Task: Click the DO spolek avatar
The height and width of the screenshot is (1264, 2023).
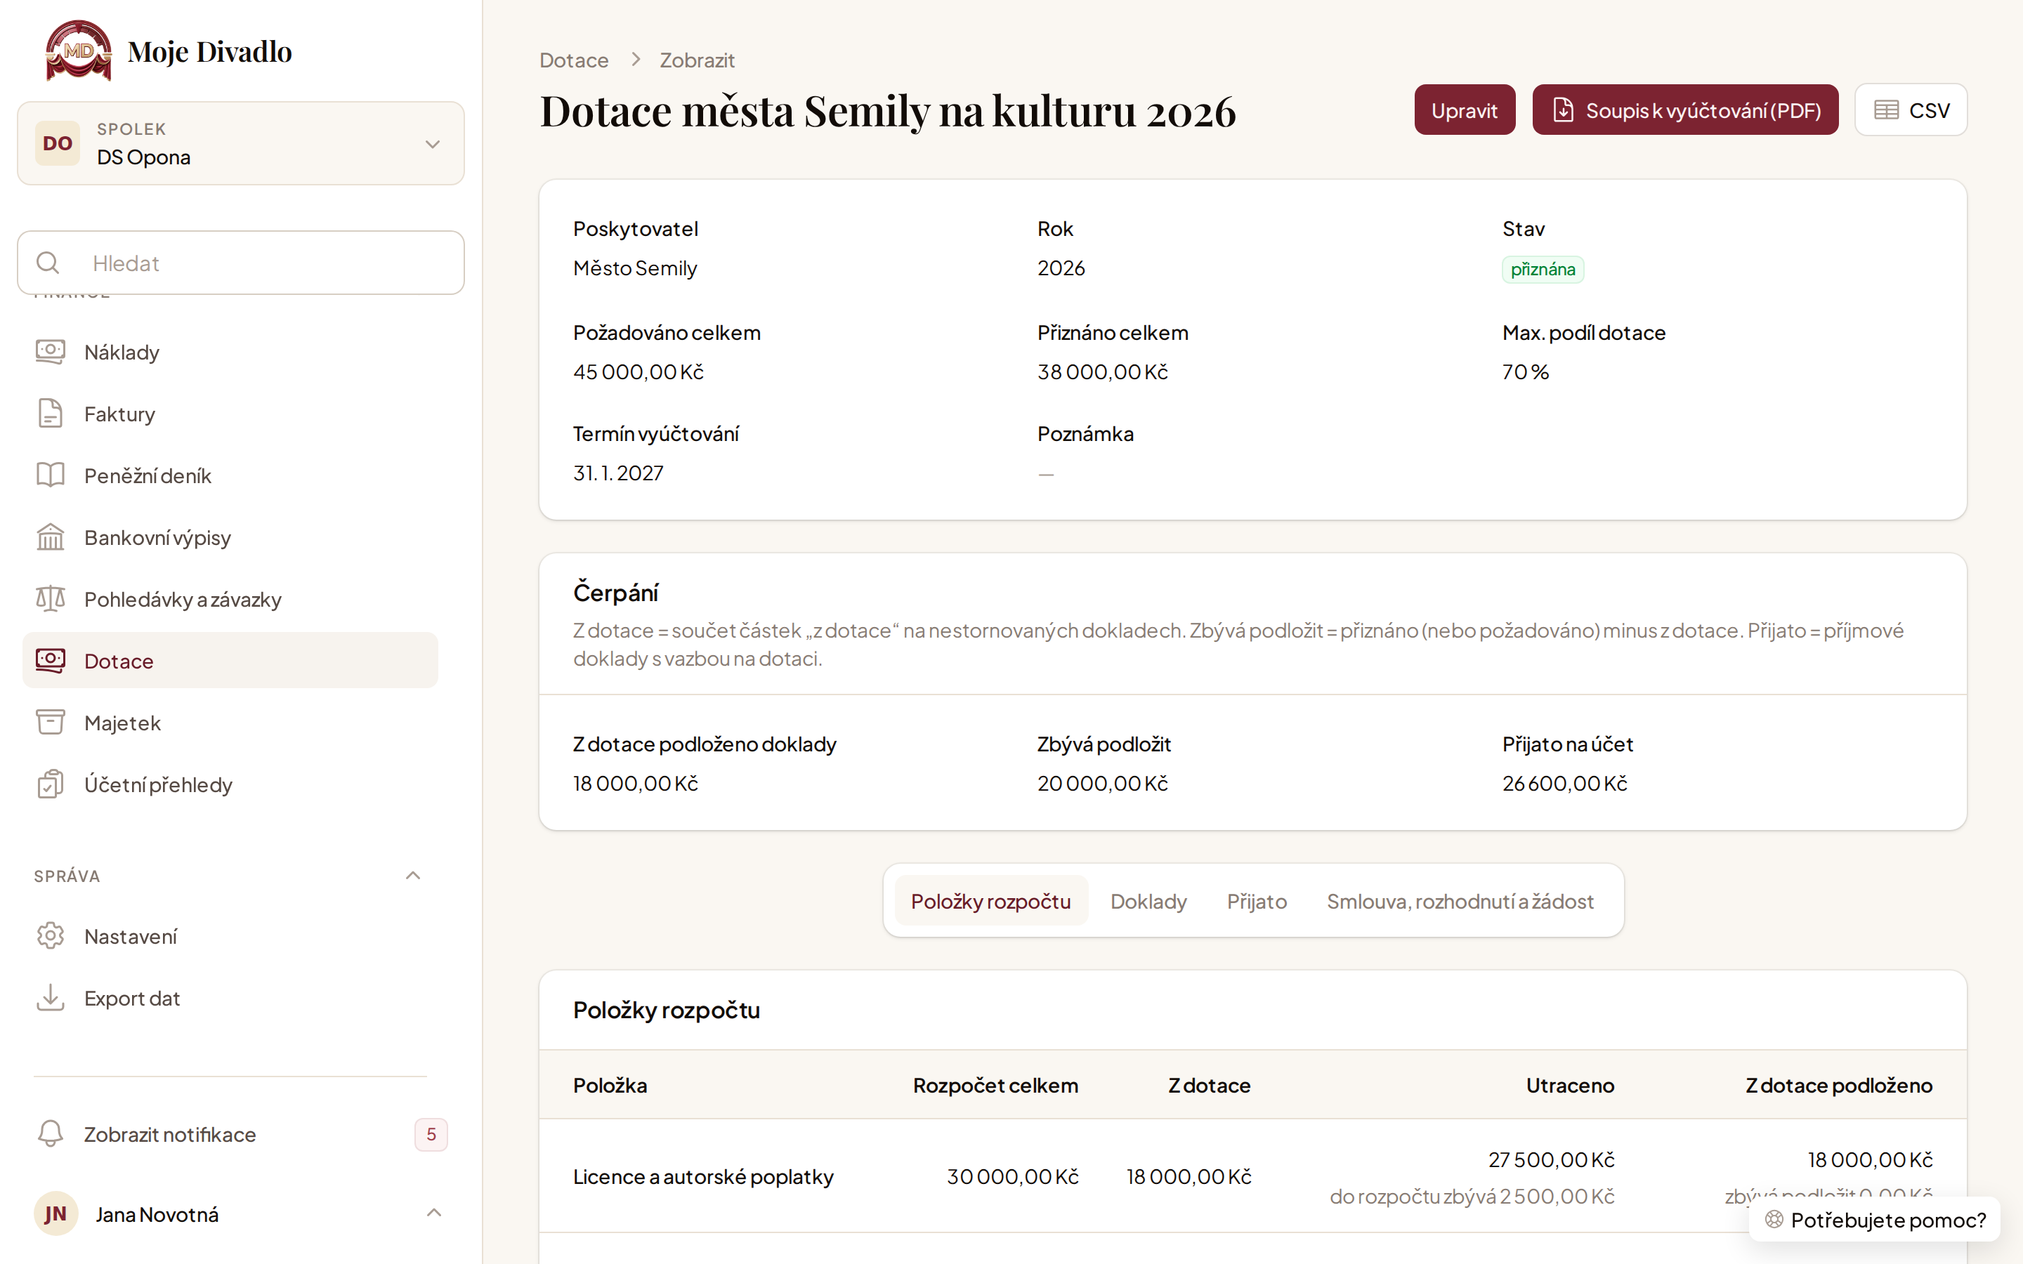Action: (58, 144)
